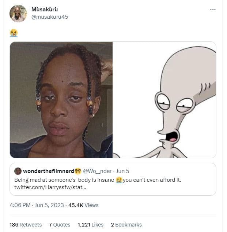Open Mùsakùrù display name link
Viewport: 227px width, 232px height.
[x=45, y=10]
